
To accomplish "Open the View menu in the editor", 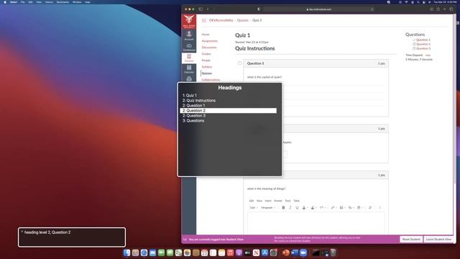I will click(259, 201).
